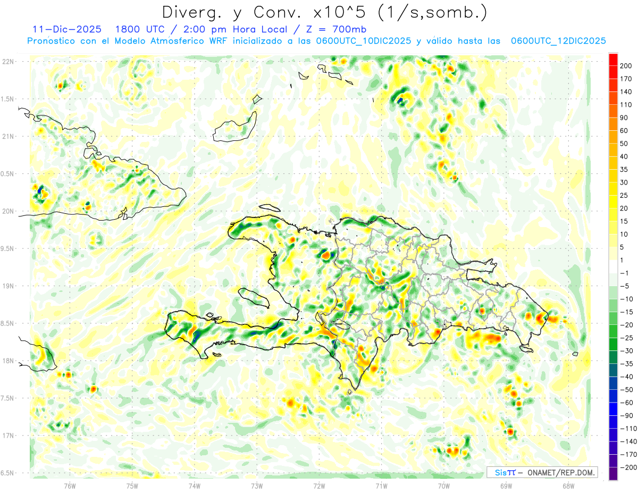This screenshot has width=638, height=493.
Task: Click the '70W' longitude label
Action: click(444, 486)
